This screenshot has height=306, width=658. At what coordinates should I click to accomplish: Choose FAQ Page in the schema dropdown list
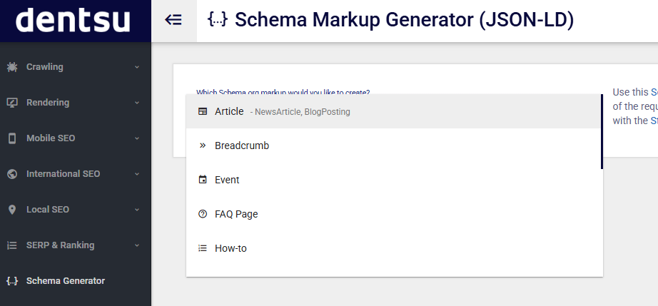click(x=394, y=214)
